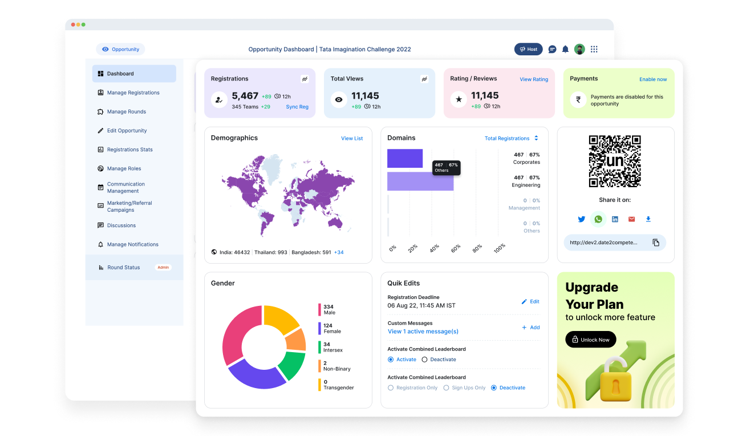Click the purple Female legend swatch
734x436 pixels.
(319, 328)
